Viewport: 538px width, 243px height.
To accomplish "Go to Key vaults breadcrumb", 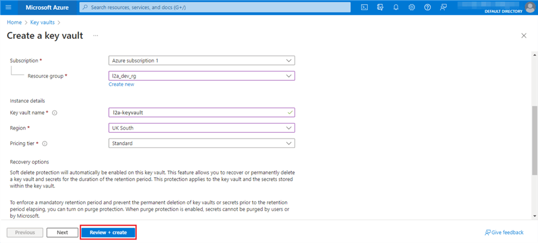I will coord(42,22).
